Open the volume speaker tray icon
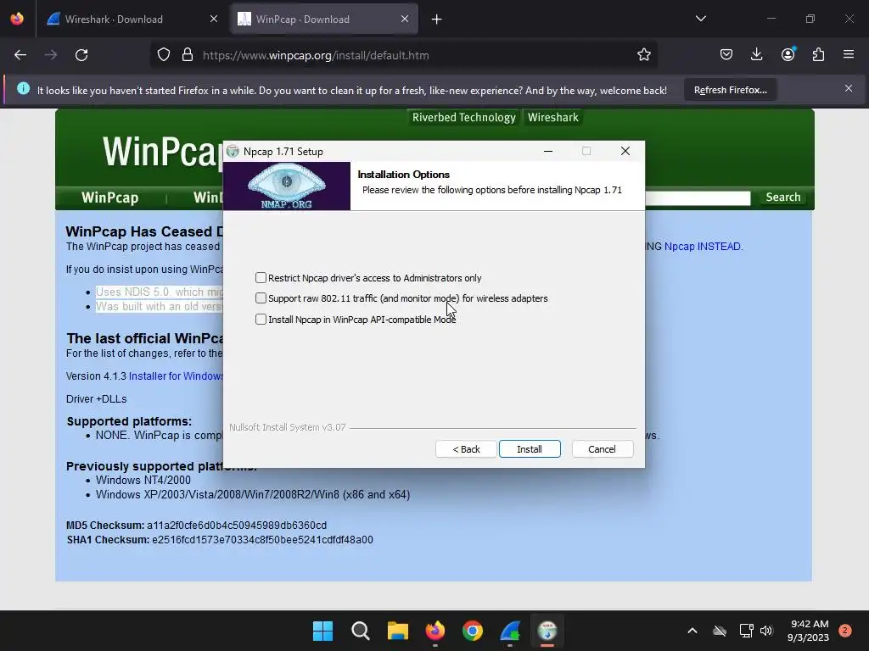The width and height of the screenshot is (869, 651). [766, 631]
